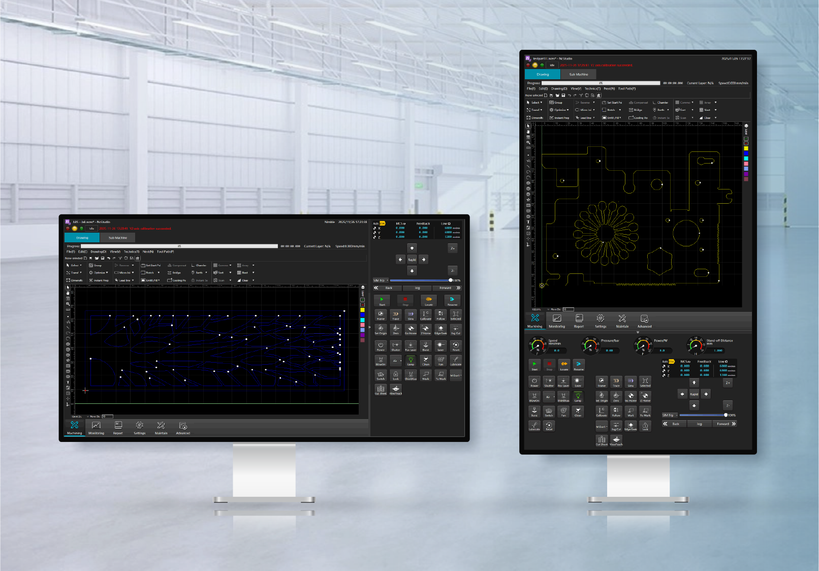
Task: Click the speed slider handle on portrait monitor
Action: [x=726, y=415]
